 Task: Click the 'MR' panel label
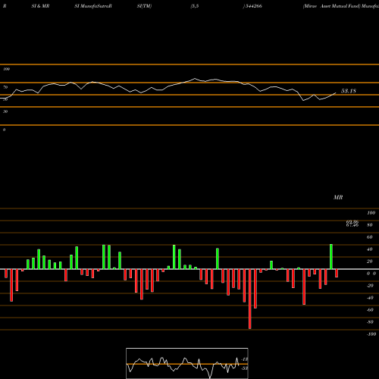point(338,197)
